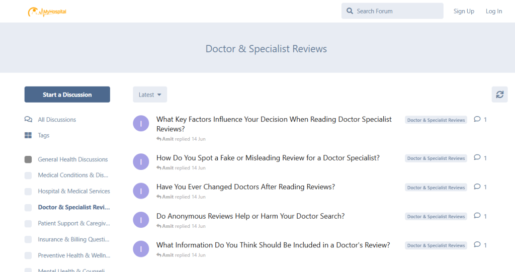Image resolution: width=515 pixels, height=272 pixels.
Task: Open Patient Support & Caregiving category
Action: click(x=73, y=223)
